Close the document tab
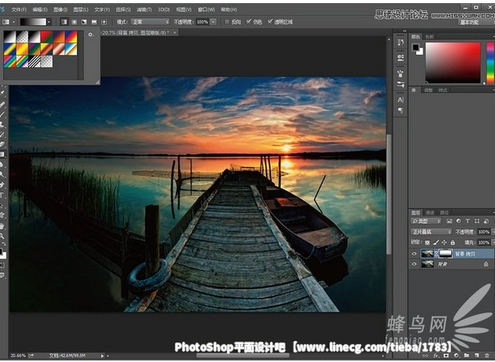 175,32
